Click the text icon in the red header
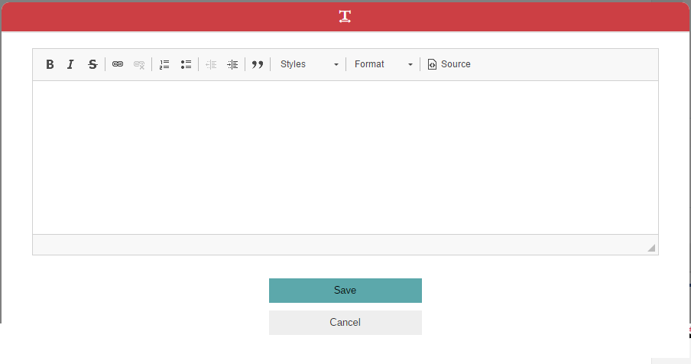This screenshot has width=691, height=364. pyautogui.click(x=345, y=17)
